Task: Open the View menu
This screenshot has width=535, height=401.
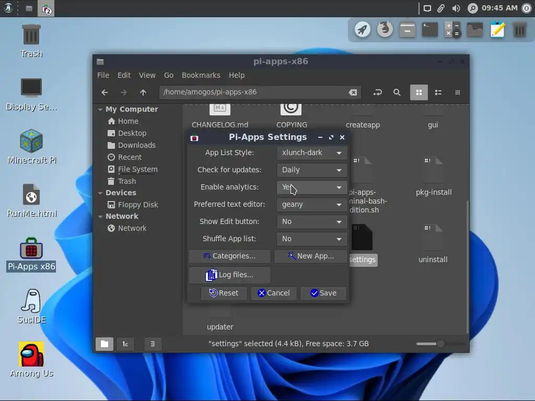Action: [x=147, y=75]
